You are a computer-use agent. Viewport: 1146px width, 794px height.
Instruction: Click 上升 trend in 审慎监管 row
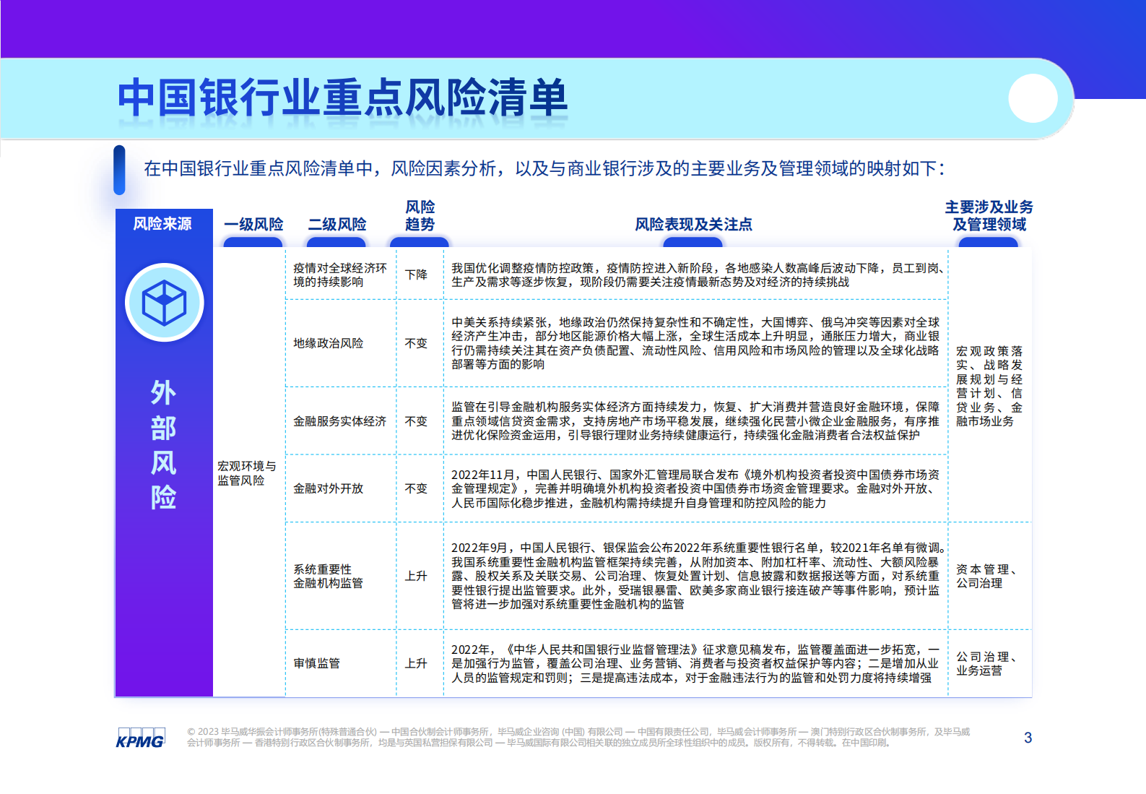[x=416, y=663]
